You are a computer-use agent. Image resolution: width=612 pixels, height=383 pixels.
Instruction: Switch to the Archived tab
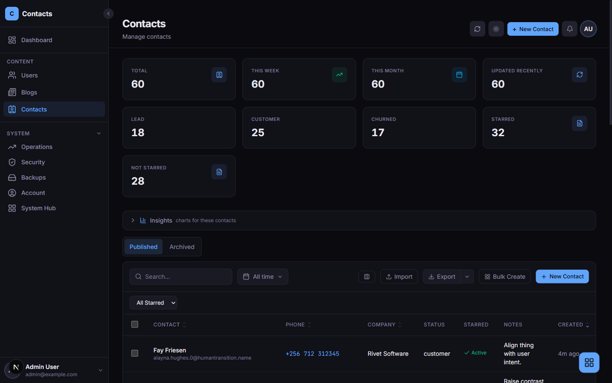(182, 247)
